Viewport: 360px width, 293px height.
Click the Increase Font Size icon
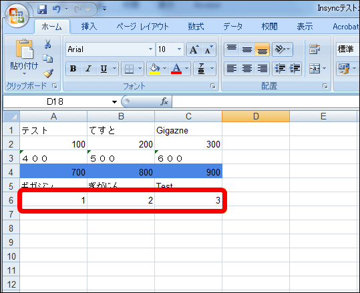point(194,49)
